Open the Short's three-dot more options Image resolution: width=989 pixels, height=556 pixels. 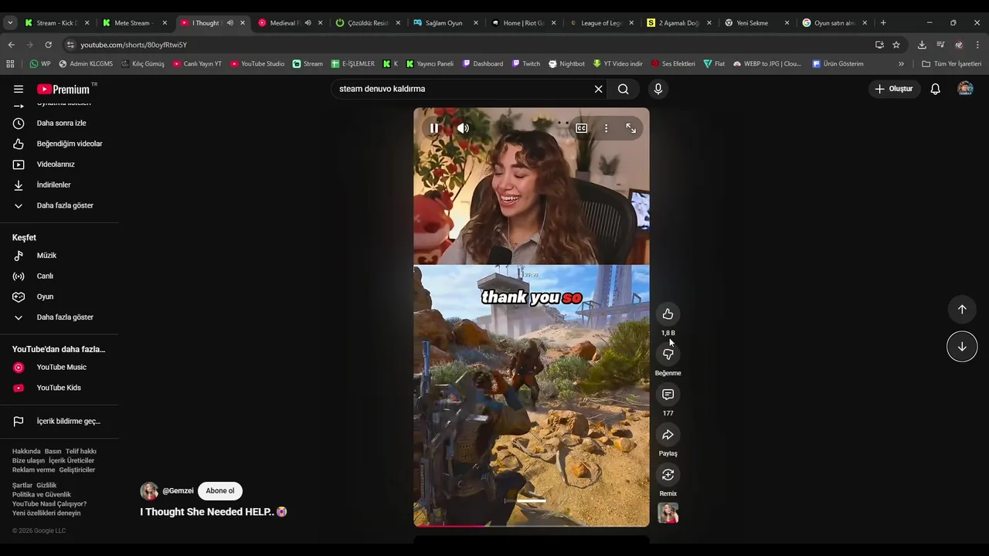click(606, 128)
